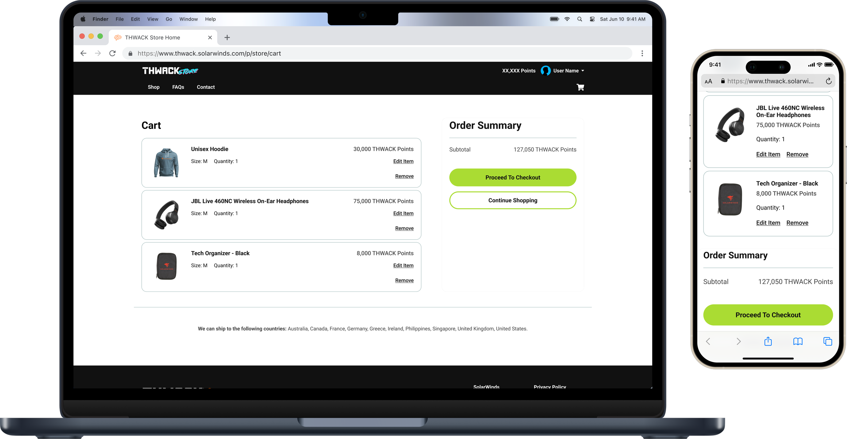Open the File menu
Image resolution: width=847 pixels, height=439 pixels.
click(120, 19)
